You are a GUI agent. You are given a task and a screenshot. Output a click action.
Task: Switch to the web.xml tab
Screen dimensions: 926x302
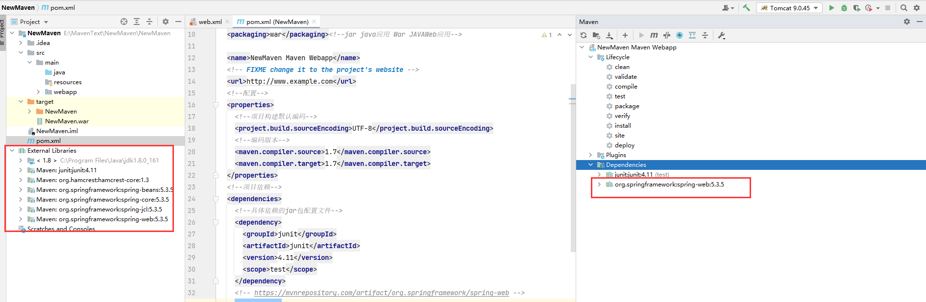coord(210,22)
